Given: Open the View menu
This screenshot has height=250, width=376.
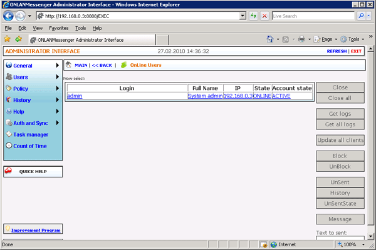Looking at the screenshot, I should 38,28.
